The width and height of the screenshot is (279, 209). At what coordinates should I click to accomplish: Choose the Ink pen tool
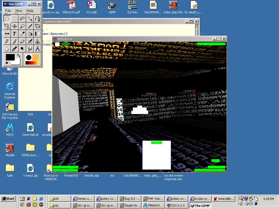click(x=15, y=49)
